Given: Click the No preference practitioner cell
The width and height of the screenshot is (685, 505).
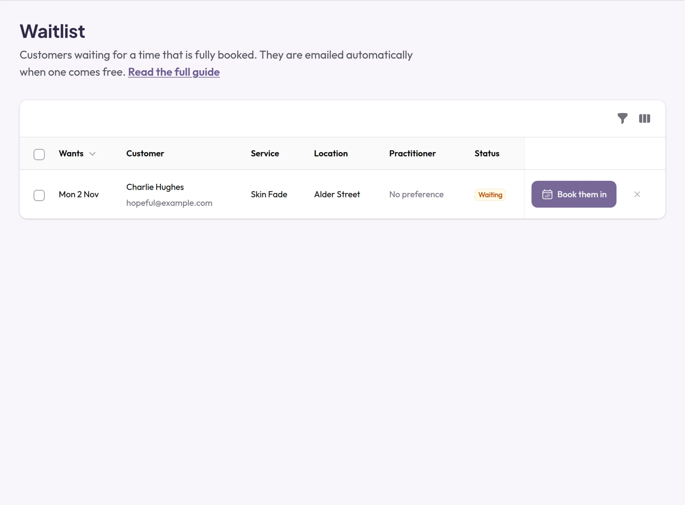Looking at the screenshot, I should 416,194.
